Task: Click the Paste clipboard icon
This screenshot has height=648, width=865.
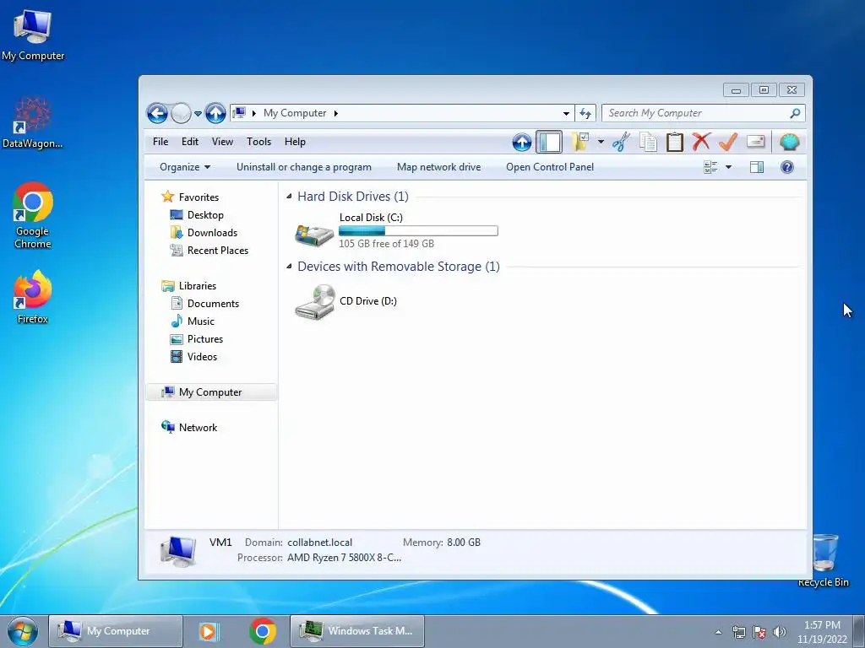Action: tap(675, 142)
